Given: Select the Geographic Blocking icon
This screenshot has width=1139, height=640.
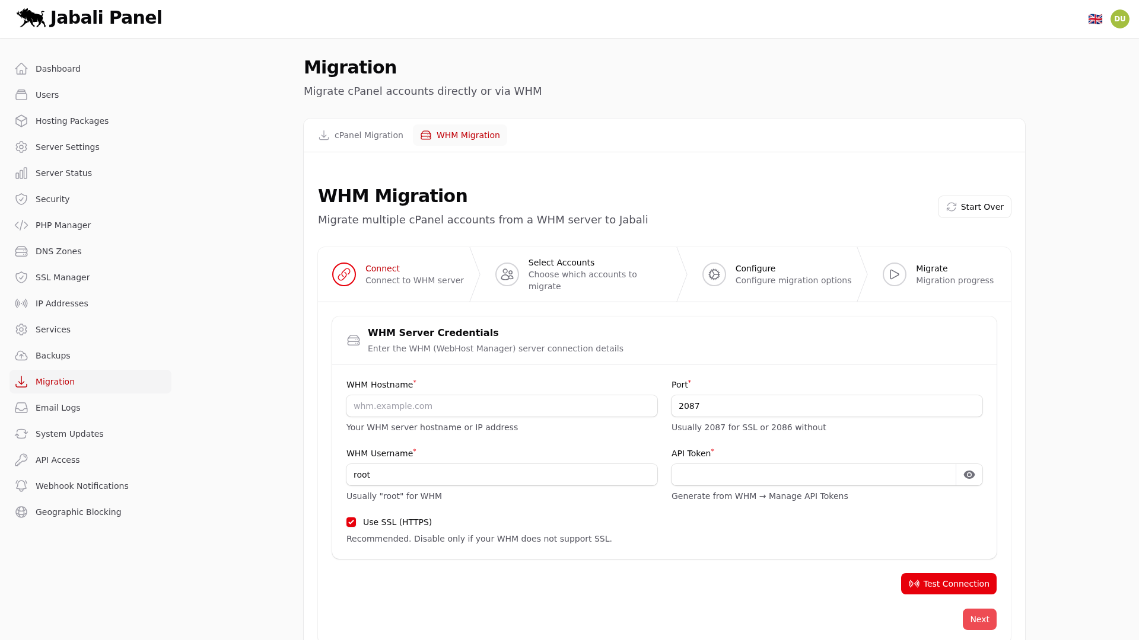Looking at the screenshot, I should point(21,511).
